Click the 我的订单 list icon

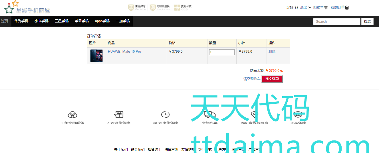[347, 8]
